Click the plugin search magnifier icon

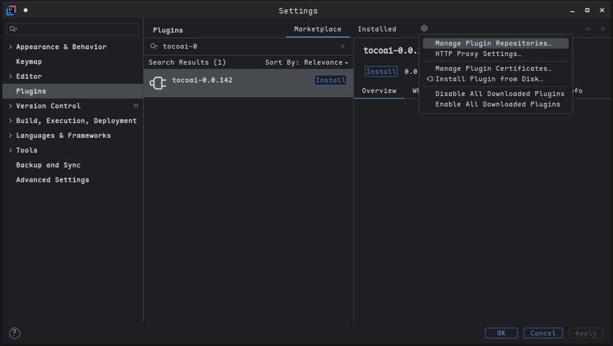154,46
